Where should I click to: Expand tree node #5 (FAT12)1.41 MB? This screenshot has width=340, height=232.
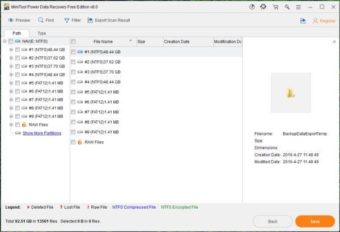11,83
